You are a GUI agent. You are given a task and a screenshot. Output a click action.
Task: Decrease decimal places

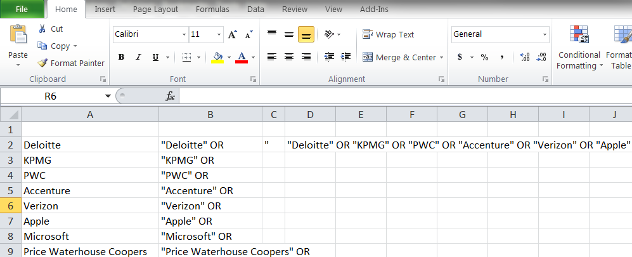541,57
